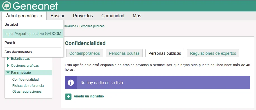Collapse the Parametraje section arrow
Viewport: 256px width, 110px height.
pyautogui.click(x=8, y=73)
